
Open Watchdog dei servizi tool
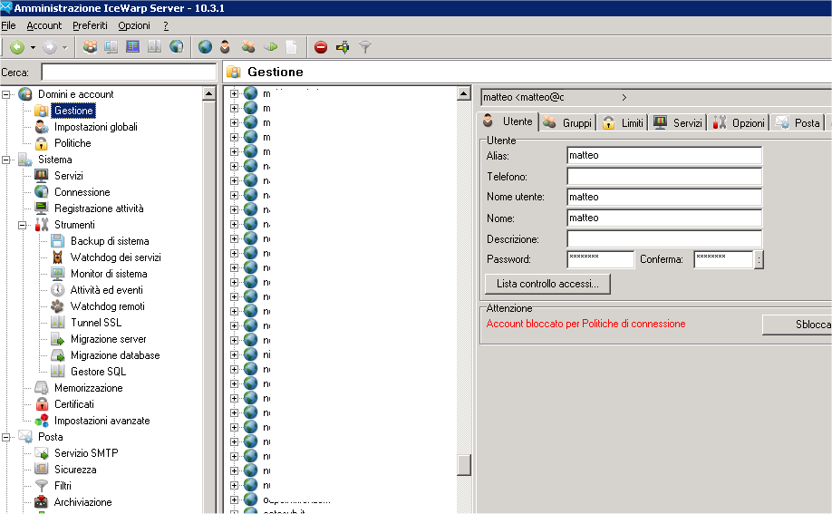[x=116, y=257]
